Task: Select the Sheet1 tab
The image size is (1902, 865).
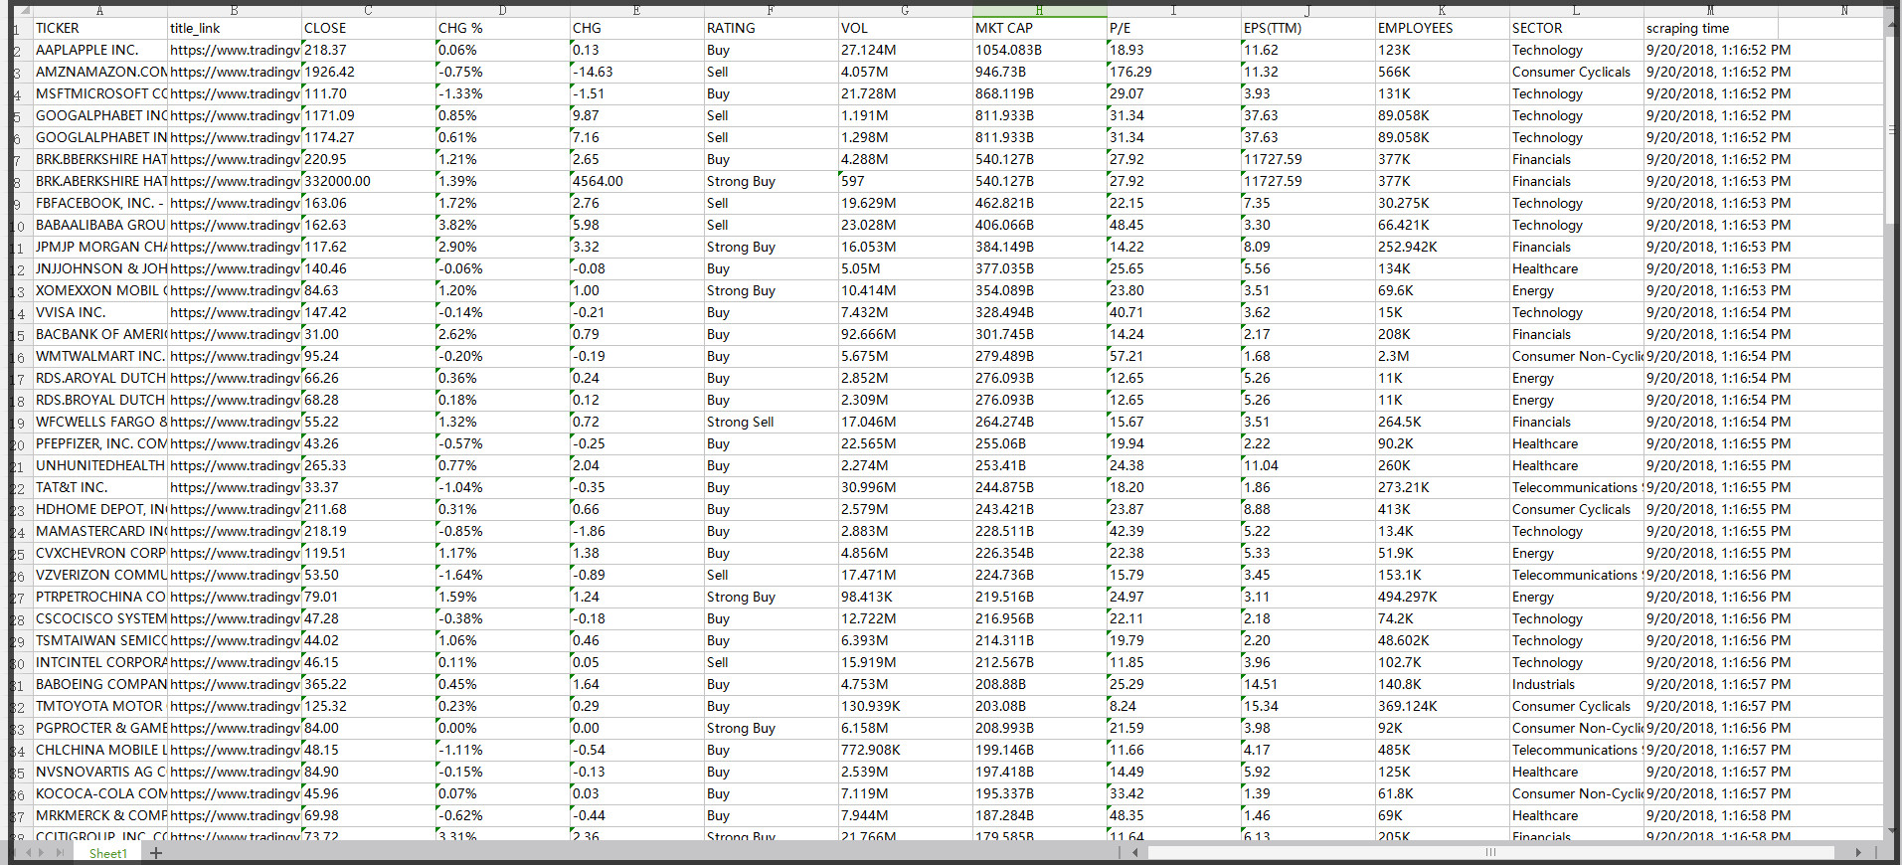Action: (x=107, y=853)
